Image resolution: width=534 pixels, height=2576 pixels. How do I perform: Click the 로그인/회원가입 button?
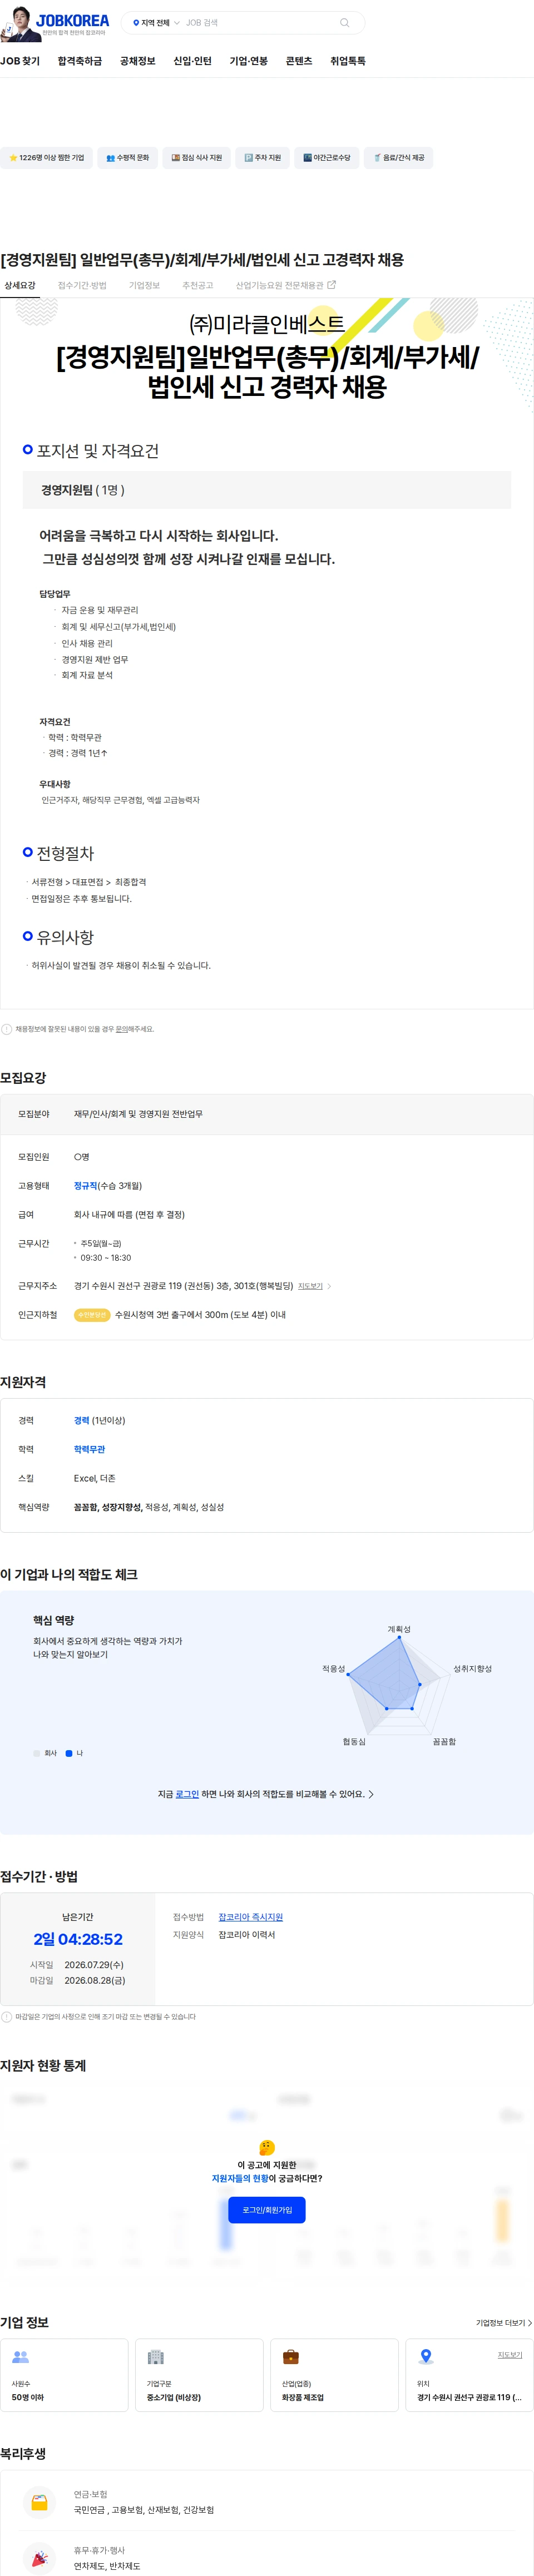pos(267,2210)
